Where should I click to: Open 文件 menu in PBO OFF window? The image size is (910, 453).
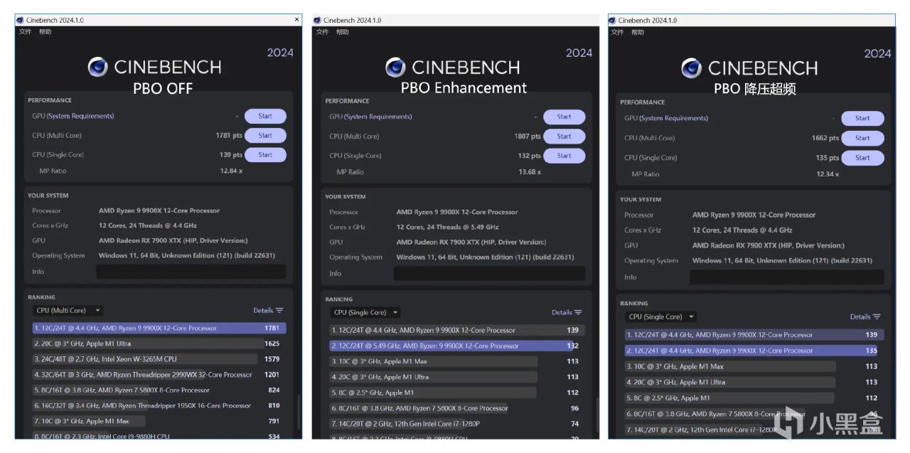point(25,31)
